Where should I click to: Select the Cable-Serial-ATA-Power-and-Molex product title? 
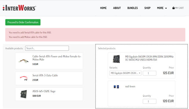(x=57, y=58)
